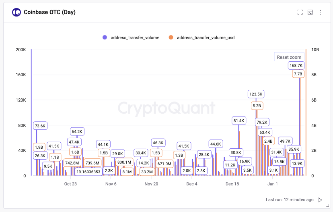Click the Reset zoom button
The height and width of the screenshot is (212, 333).
[289, 57]
